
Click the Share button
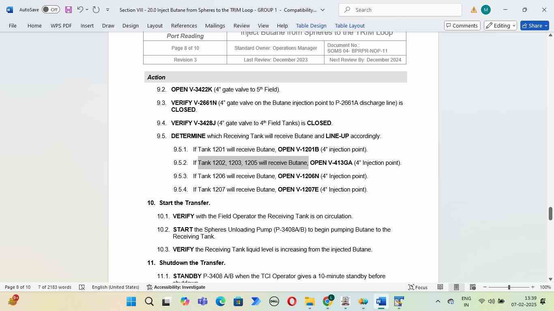click(535, 26)
